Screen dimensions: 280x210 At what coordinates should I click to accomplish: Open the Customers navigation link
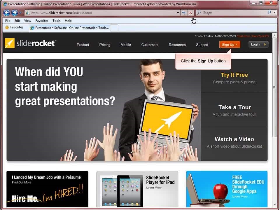(150, 45)
